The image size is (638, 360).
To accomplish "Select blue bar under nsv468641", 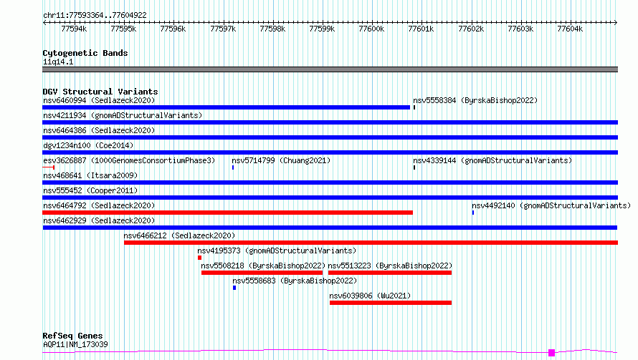I will click(330, 183).
